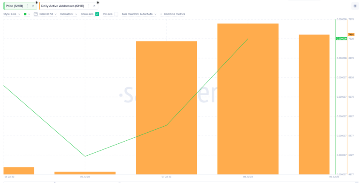Expand Axis max/min: Auto/Auto dropdown
362x183 pixels.
coord(139,14)
